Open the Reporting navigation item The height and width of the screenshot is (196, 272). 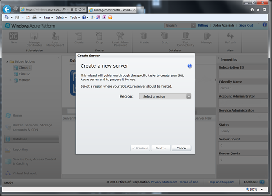click(x=17, y=149)
